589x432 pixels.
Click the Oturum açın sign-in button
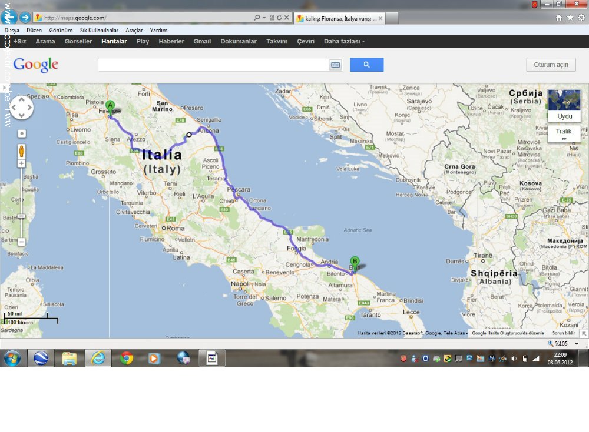pyautogui.click(x=551, y=65)
